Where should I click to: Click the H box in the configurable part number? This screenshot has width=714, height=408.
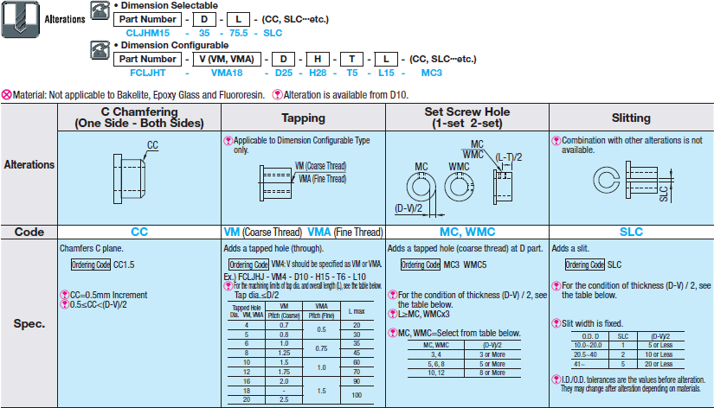pos(318,59)
